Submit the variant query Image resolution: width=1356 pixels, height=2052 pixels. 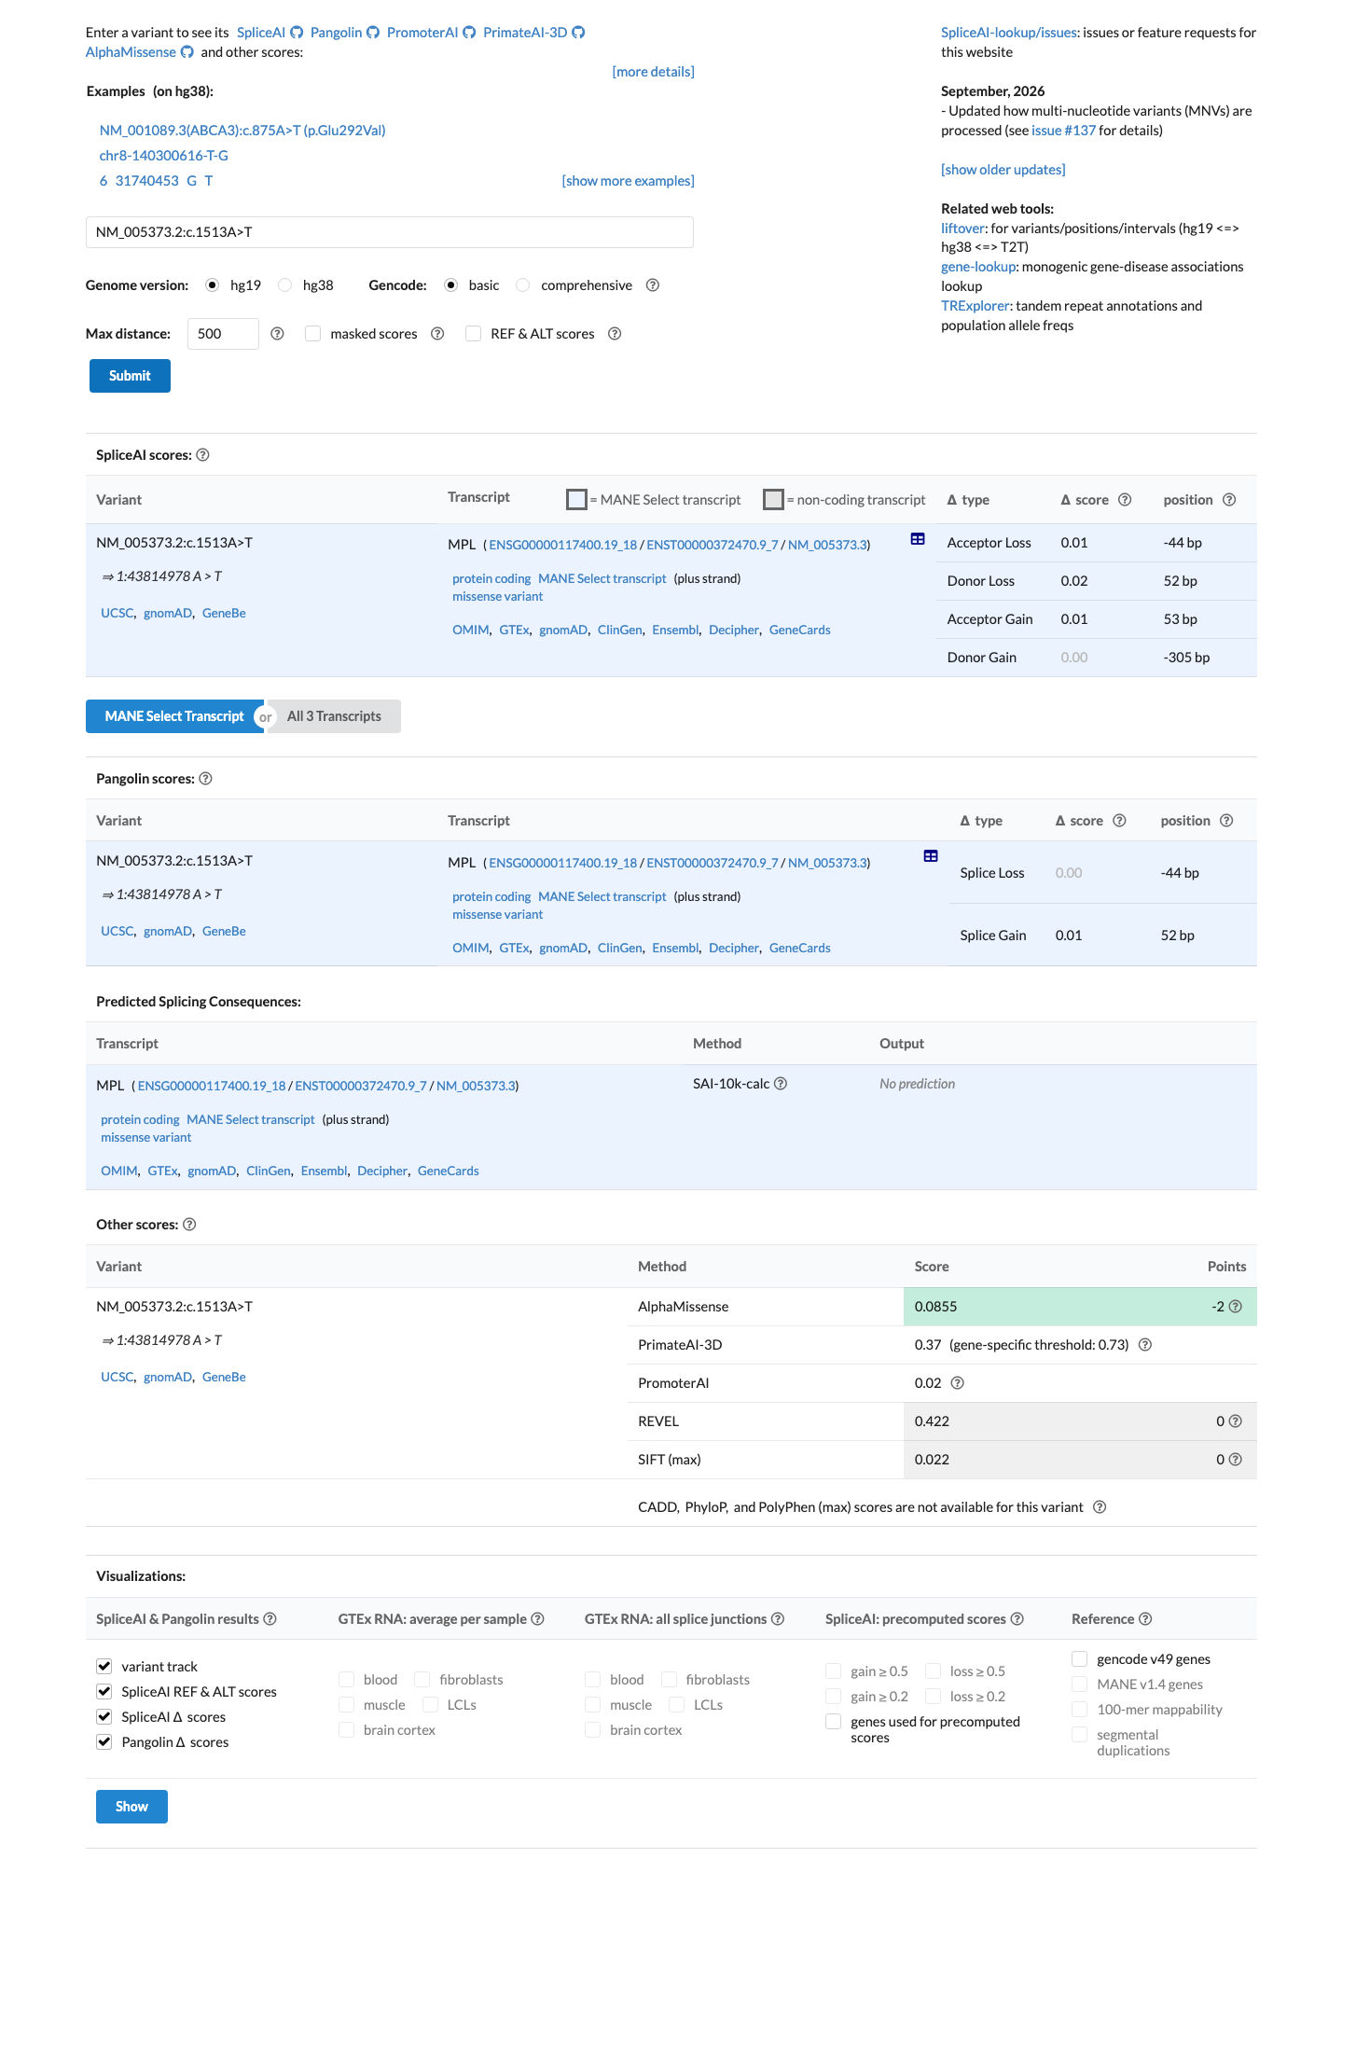[x=130, y=376]
